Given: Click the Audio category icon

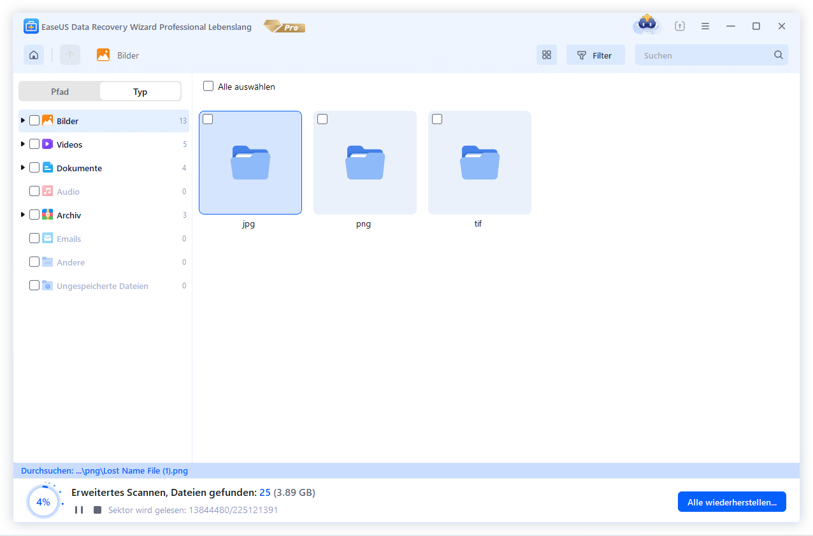Looking at the screenshot, I should pyautogui.click(x=48, y=192).
